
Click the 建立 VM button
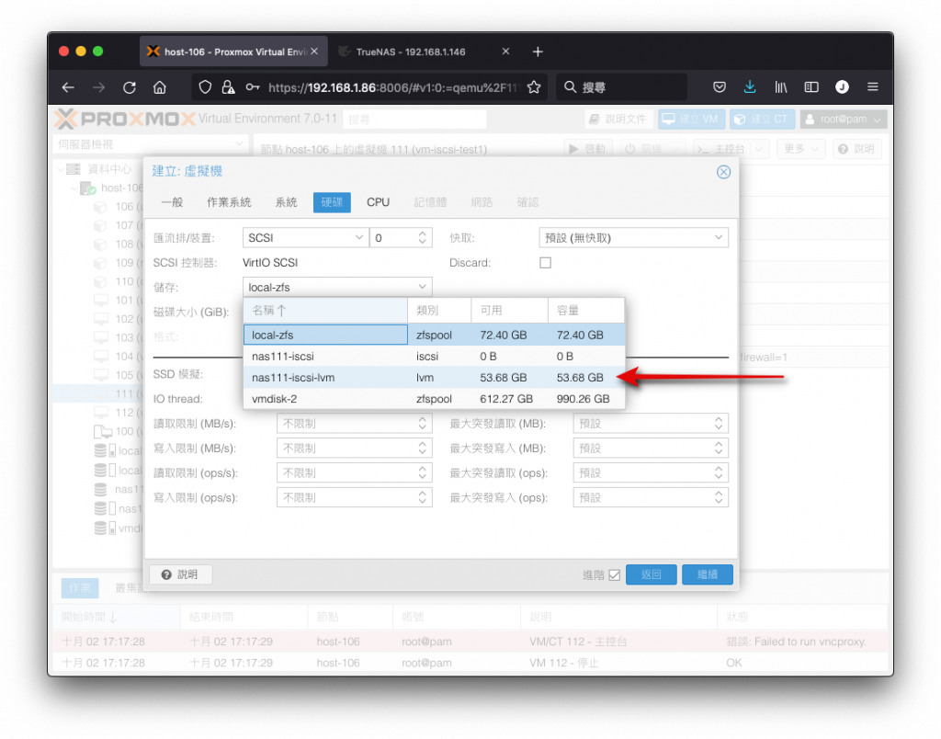pyautogui.click(x=691, y=119)
